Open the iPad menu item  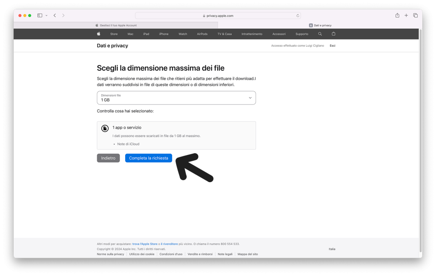point(146,34)
